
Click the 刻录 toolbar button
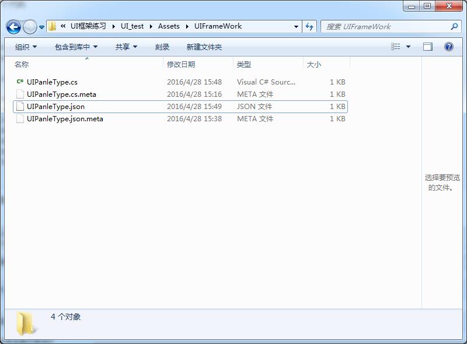[x=162, y=47]
